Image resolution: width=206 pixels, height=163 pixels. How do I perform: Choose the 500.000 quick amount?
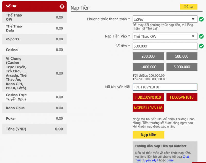click(x=182, y=56)
